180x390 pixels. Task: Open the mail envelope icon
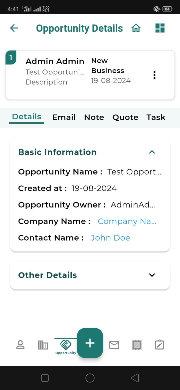click(x=114, y=345)
